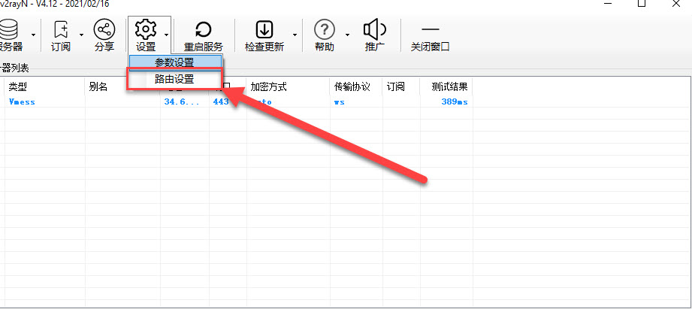This screenshot has height=309, width=692.
Task: Expand the 订阅 dropdown arrow
Action: [x=81, y=35]
